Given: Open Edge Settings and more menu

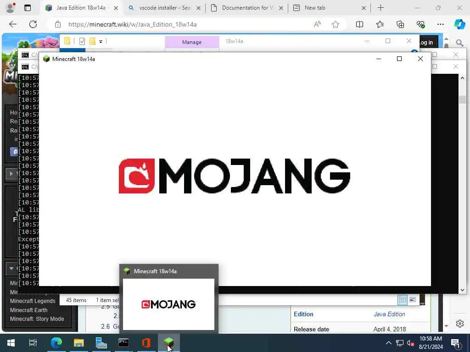Looking at the screenshot, I should (440, 25).
